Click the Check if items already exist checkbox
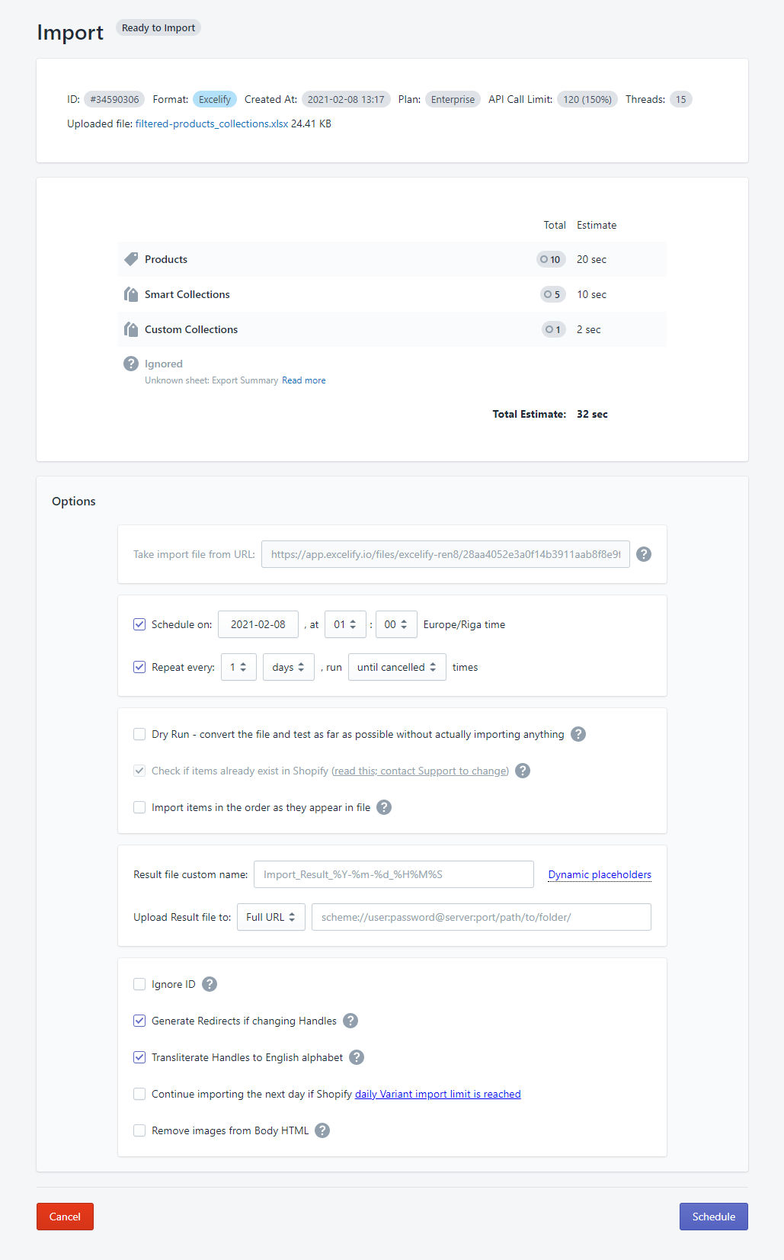Image resolution: width=784 pixels, height=1260 pixels. coord(139,771)
